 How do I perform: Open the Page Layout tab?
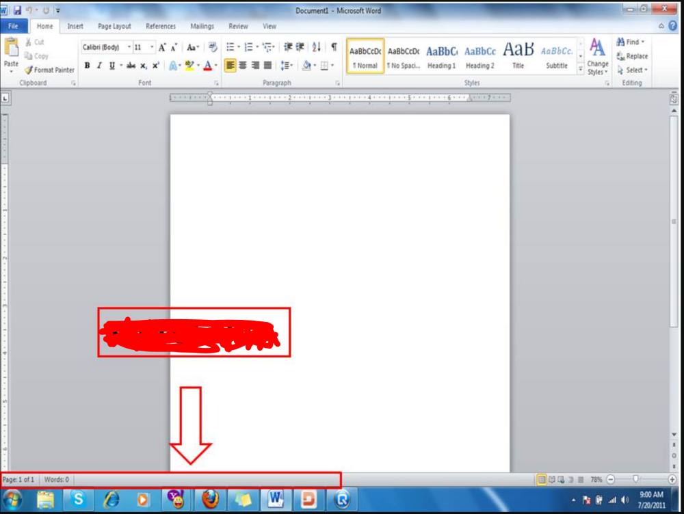[114, 26]
